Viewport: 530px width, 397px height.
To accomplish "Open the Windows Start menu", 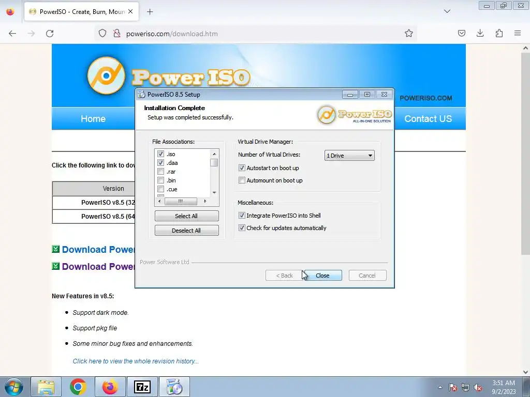I will (13, 387).
